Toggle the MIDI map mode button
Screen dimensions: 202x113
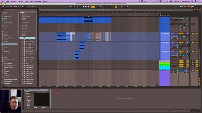click(189, 7)
